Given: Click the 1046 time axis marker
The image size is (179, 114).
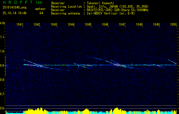Looking at the screenshot, I should coord(105,24).
